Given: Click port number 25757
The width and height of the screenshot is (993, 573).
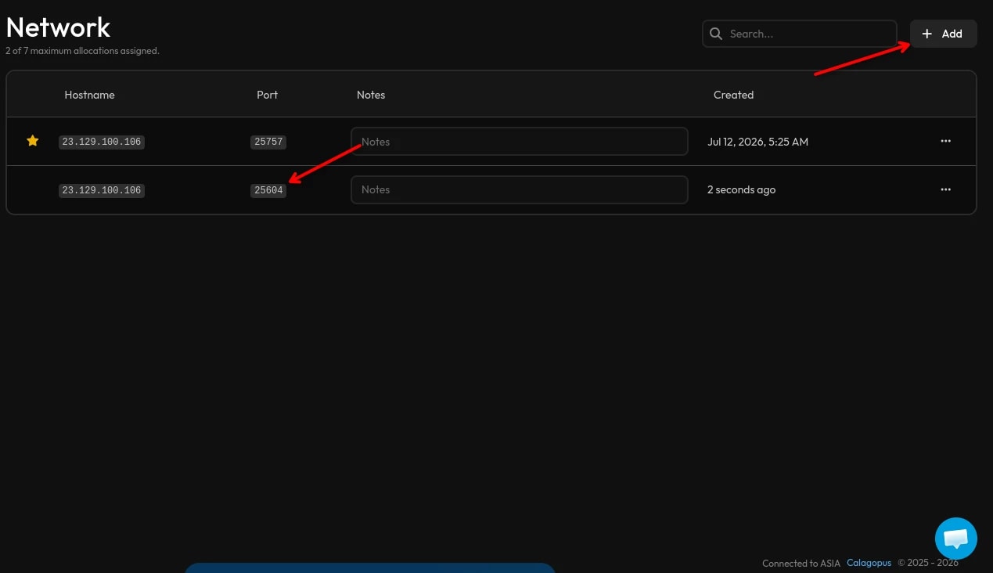Looking at the screenshot, I should point(268,142).
